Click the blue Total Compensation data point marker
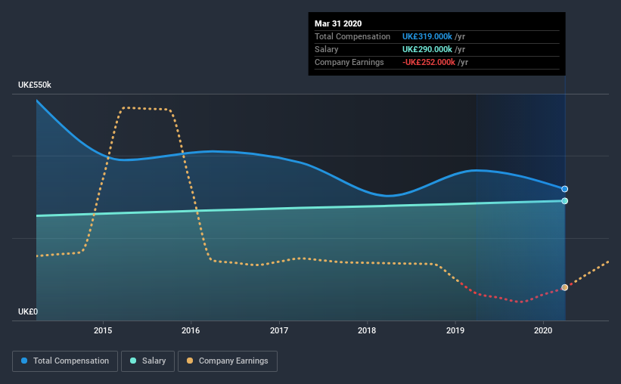The height and width of the screenshot is (384, 621). click(x=565, y=189)
